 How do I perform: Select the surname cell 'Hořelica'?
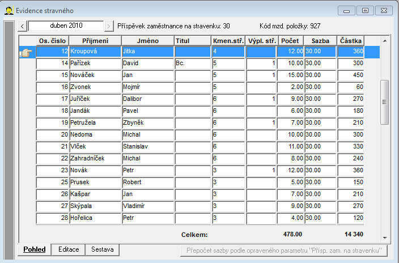tap(95, 218)
